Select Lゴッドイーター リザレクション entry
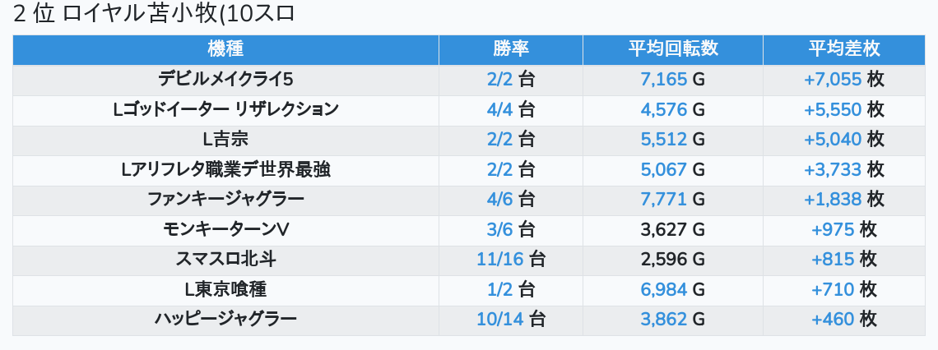The height and width of the screenshot is (350, 938). (x=225, y=109)
